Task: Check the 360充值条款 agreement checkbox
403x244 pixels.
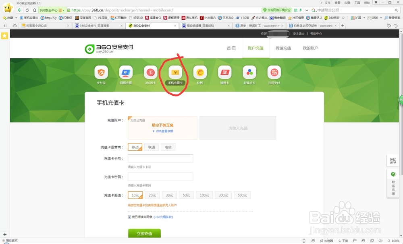Action: click(x=129, y=216)
